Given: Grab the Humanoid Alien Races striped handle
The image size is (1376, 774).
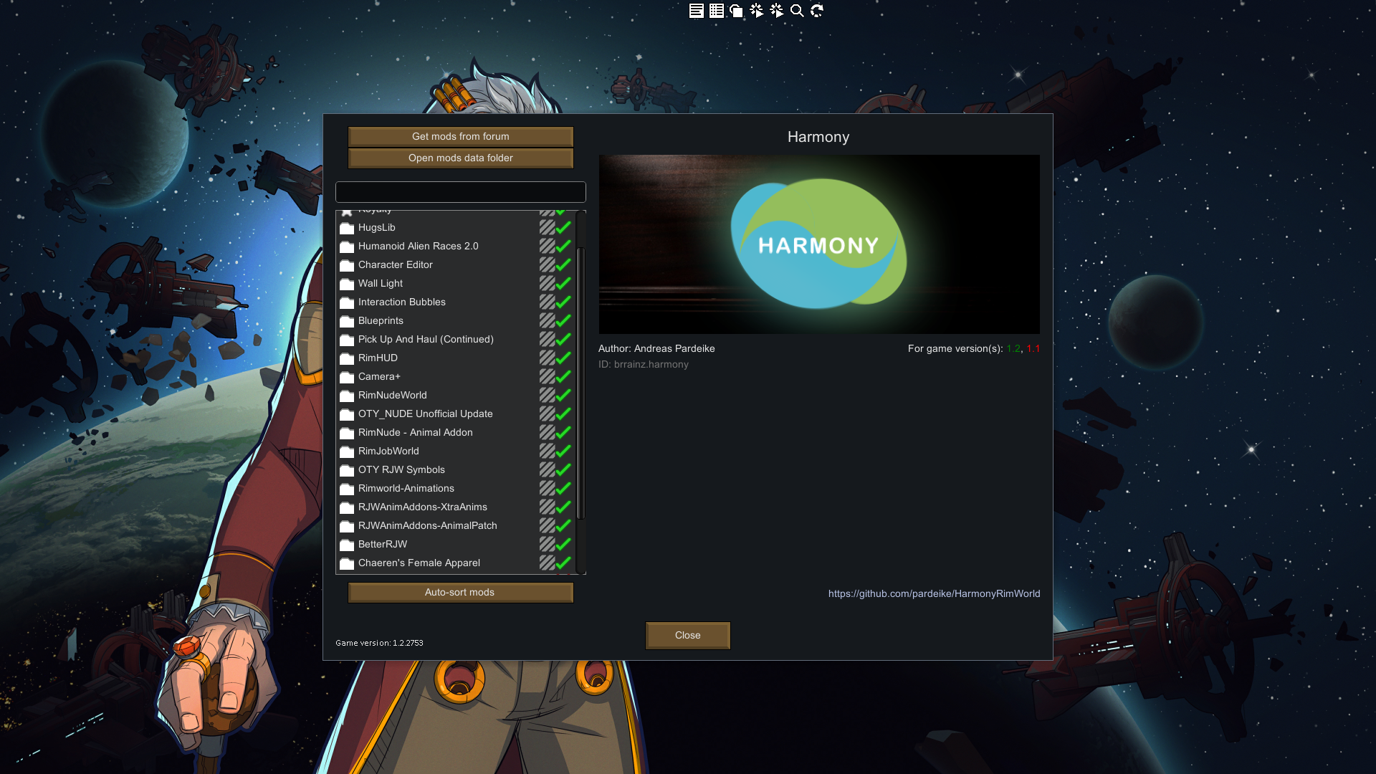Looking at the screenshot, I should click(x=547, y=246).
